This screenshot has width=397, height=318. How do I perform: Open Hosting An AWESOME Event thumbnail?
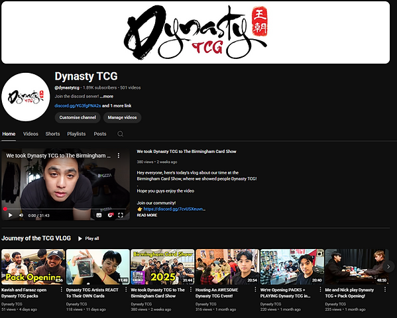pyautogui.click(x=227, y=267)
